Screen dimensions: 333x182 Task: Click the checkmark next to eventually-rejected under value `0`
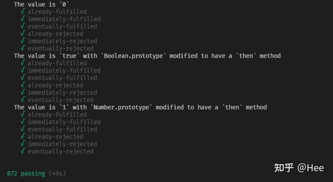click(23, 48)
